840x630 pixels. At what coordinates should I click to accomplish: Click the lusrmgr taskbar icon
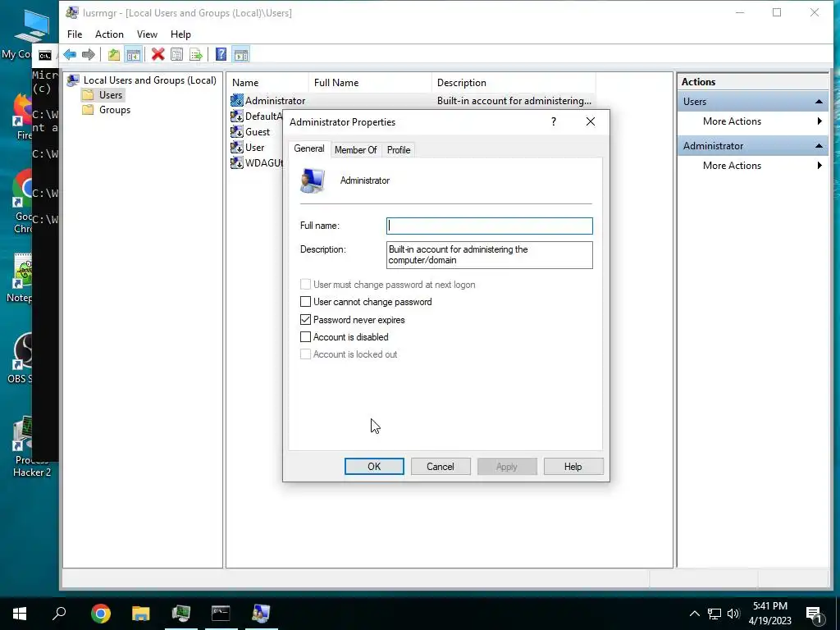point(261,613)
